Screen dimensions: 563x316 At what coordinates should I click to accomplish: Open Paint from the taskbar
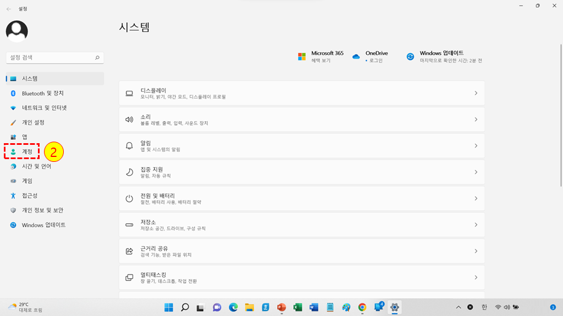(346, 307)
